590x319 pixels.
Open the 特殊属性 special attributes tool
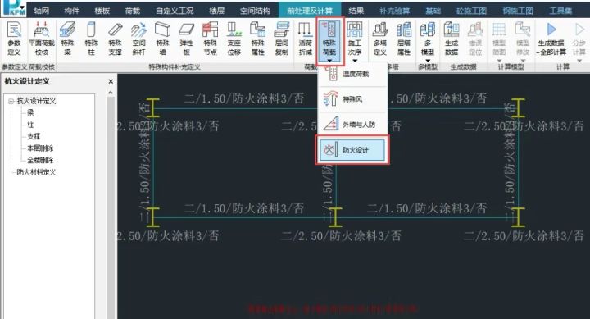(x=258, y=39)
